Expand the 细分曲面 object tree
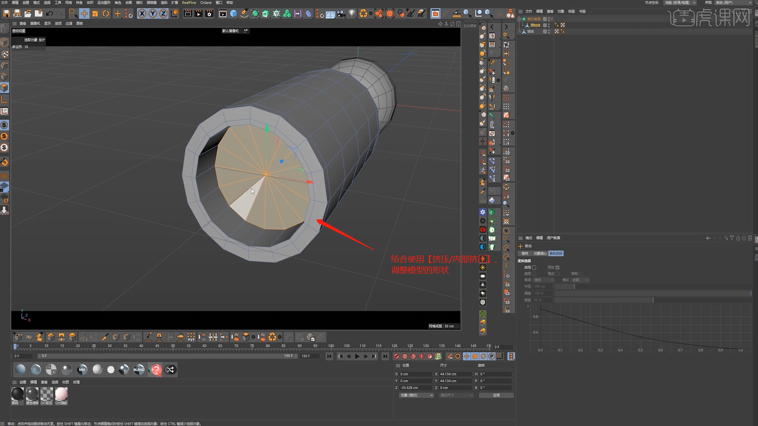Image resolution: width=758 pixels, height=426 pixels. click(520, 19)
